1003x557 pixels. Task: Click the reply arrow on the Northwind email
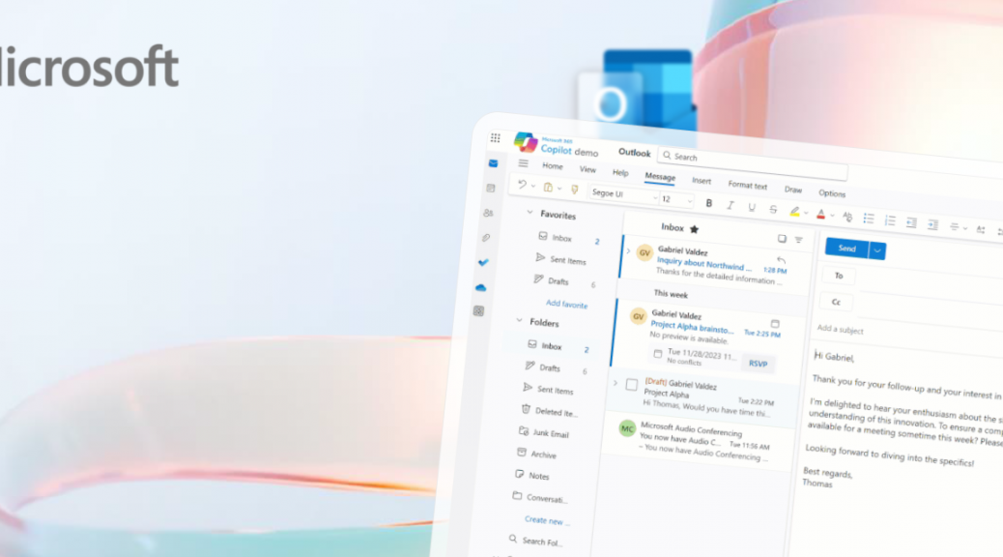pos(781,260)
